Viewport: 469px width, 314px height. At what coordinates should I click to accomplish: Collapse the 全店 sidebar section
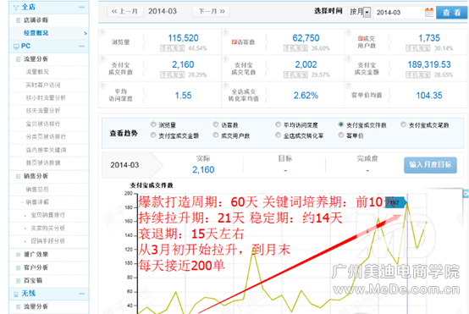tap(81, 7)
